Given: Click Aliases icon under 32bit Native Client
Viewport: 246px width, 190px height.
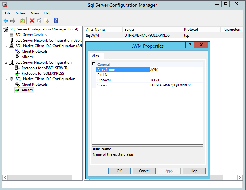Looking at the screenshot, I should pyautogui.click(x=17, y=57).
